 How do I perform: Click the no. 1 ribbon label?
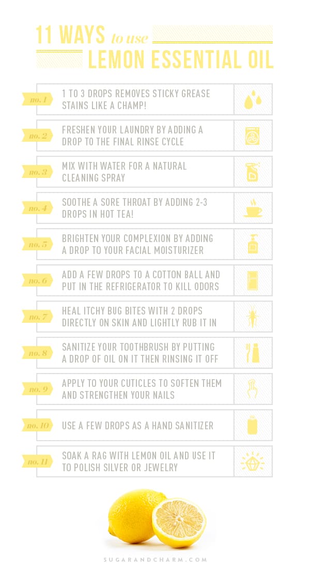pos(38,99)
